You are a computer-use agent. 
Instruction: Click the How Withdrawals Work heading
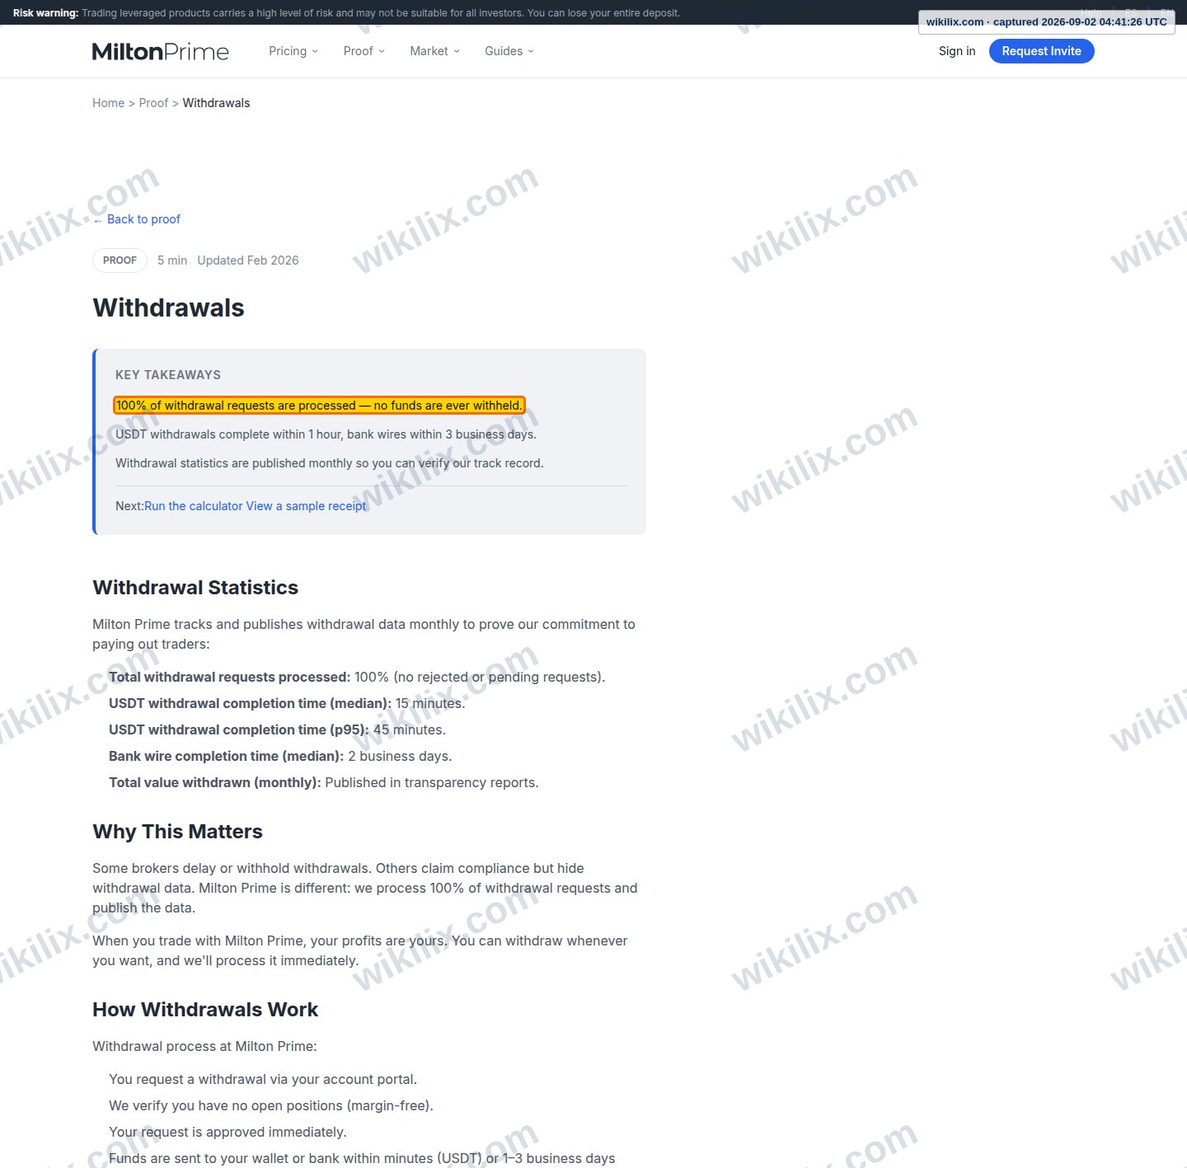click(x=205, y=1010)
